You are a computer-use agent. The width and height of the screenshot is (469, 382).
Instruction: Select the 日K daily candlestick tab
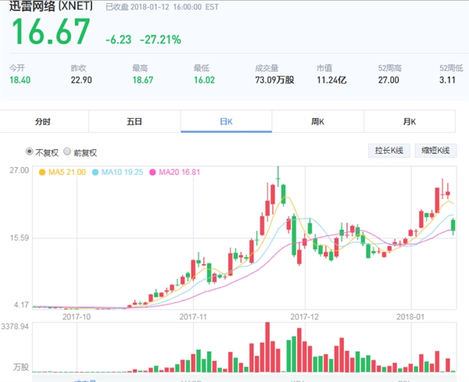(226, 122)
